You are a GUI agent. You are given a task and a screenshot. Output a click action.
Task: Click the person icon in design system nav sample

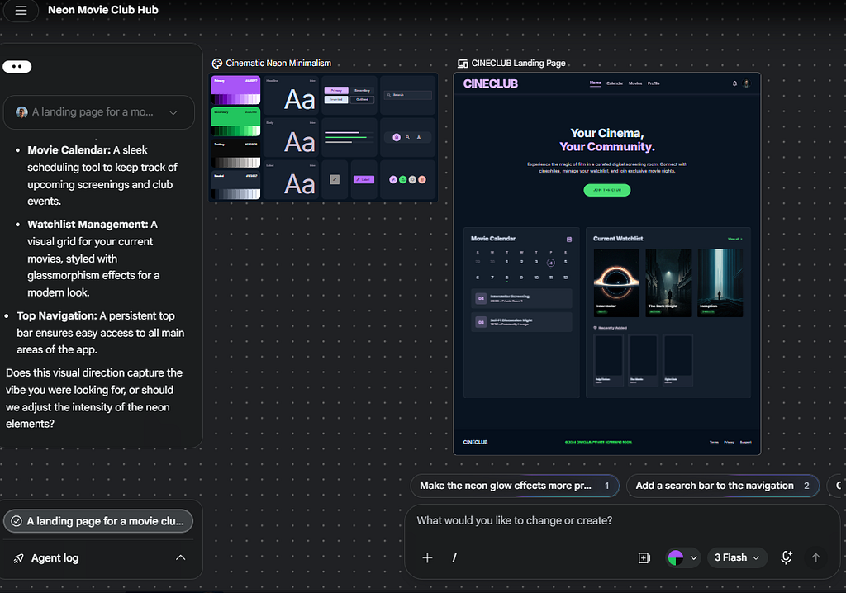point(419,138)
